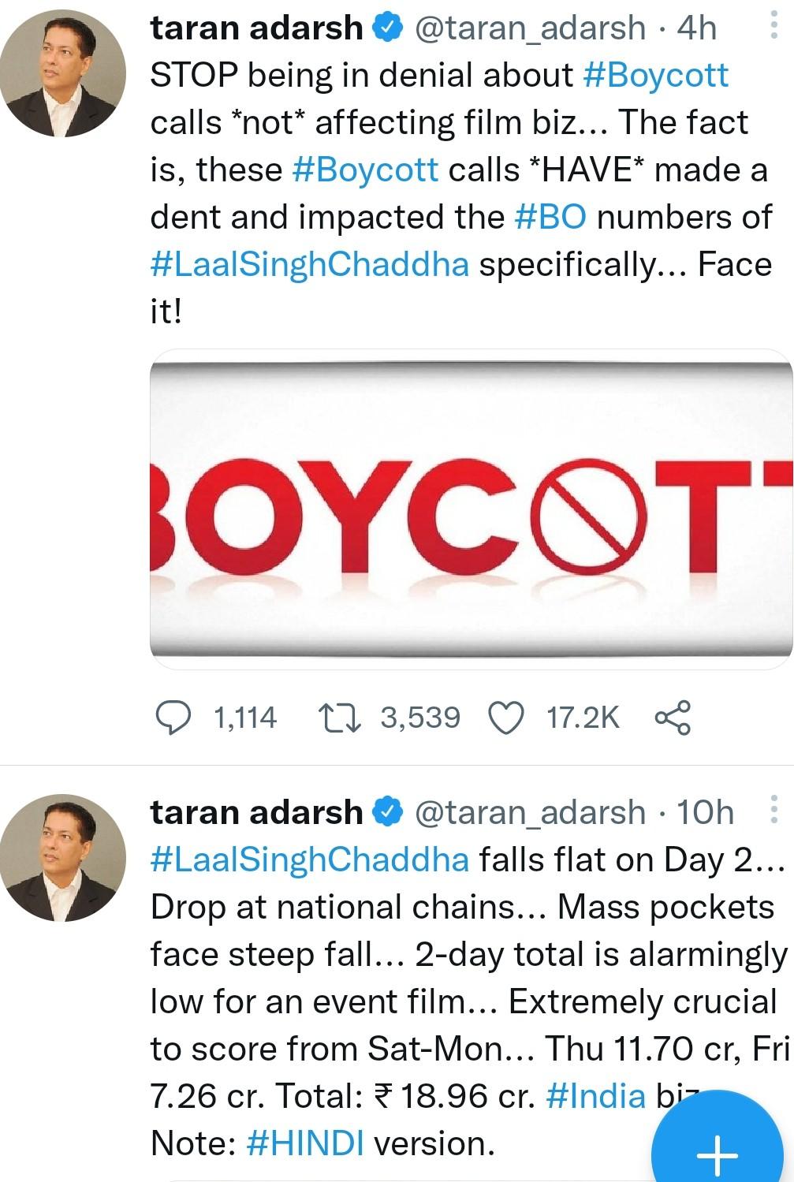
Task: Open the Boycott image attachment
Action: [x=471, y=509]
